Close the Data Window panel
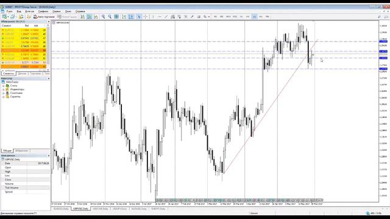 [x=49, y=156]
